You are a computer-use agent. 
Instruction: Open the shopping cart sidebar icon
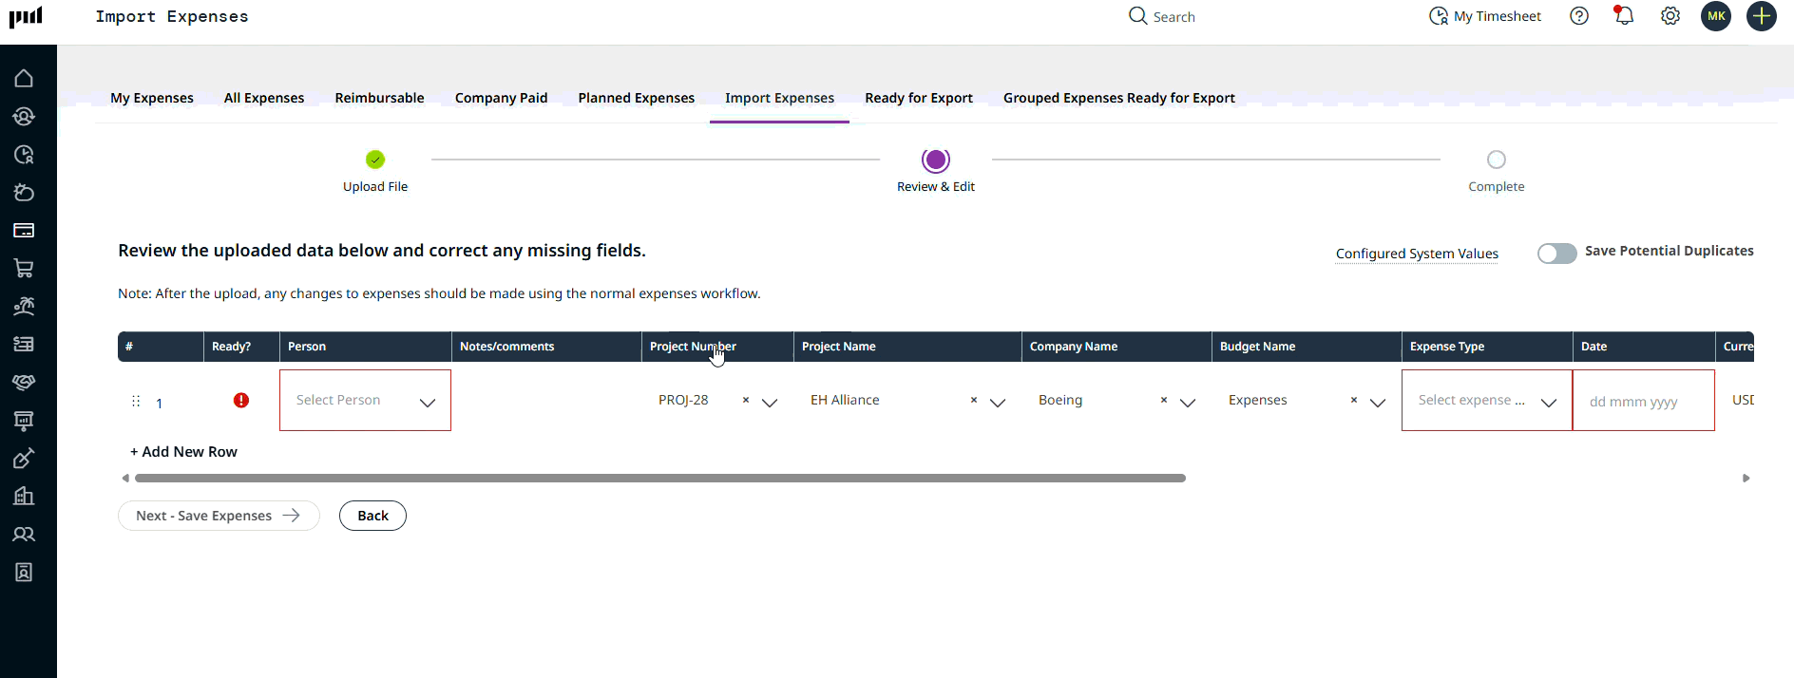click(24, 269)
